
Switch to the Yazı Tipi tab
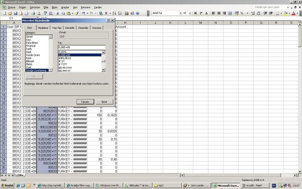[x=57, y=28]
